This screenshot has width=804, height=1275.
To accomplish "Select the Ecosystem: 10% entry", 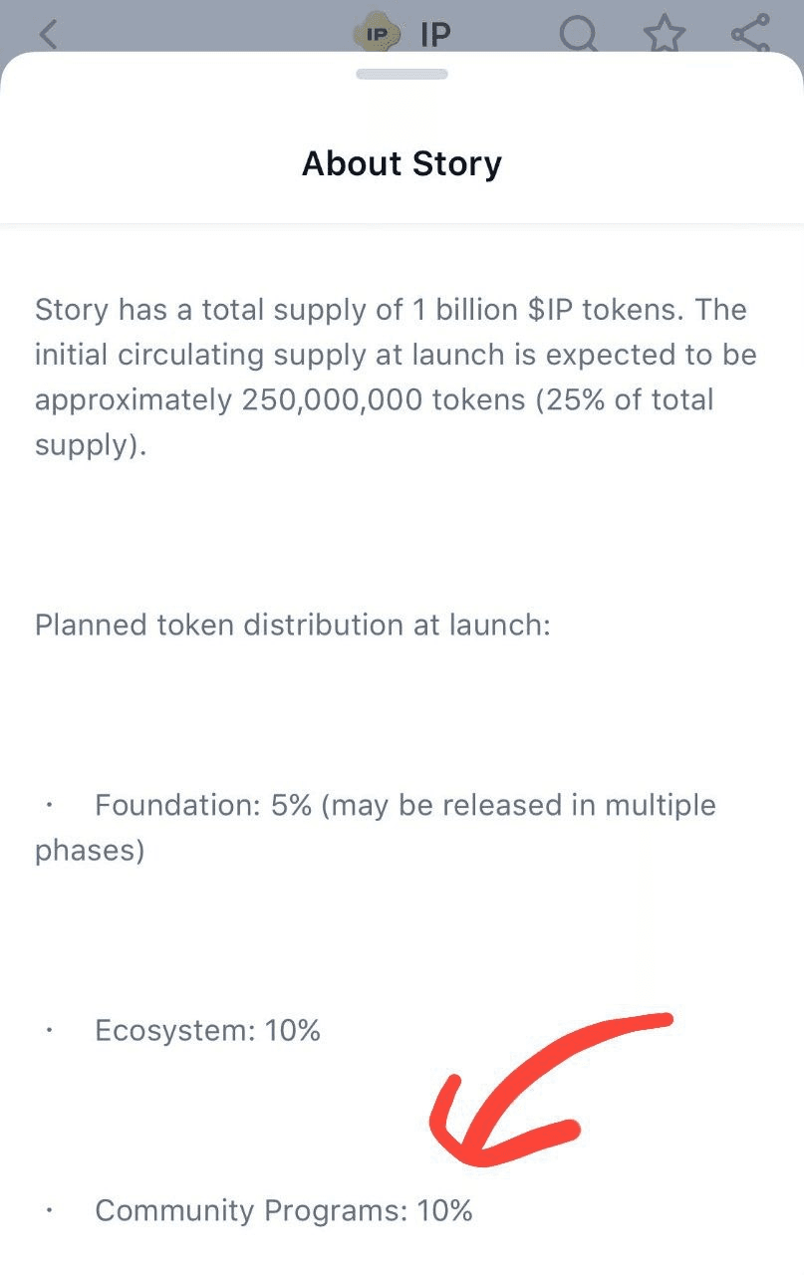I will coord(207,1030).
